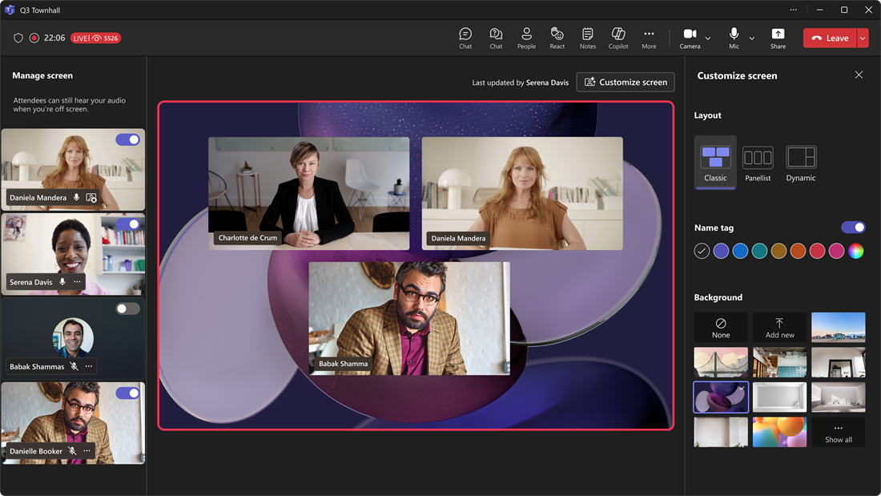881x496 pixels.
Task: Pick the red name tag color
Action: [817, 251]
